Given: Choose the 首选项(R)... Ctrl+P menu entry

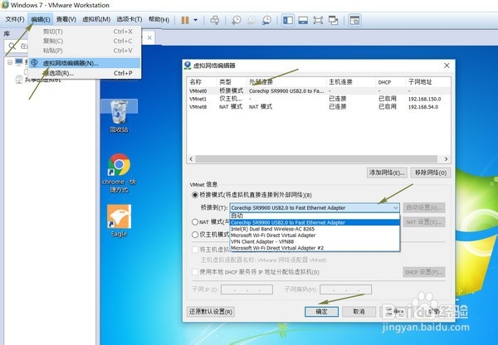Looking at the screenshot, I should click(85, 73).
